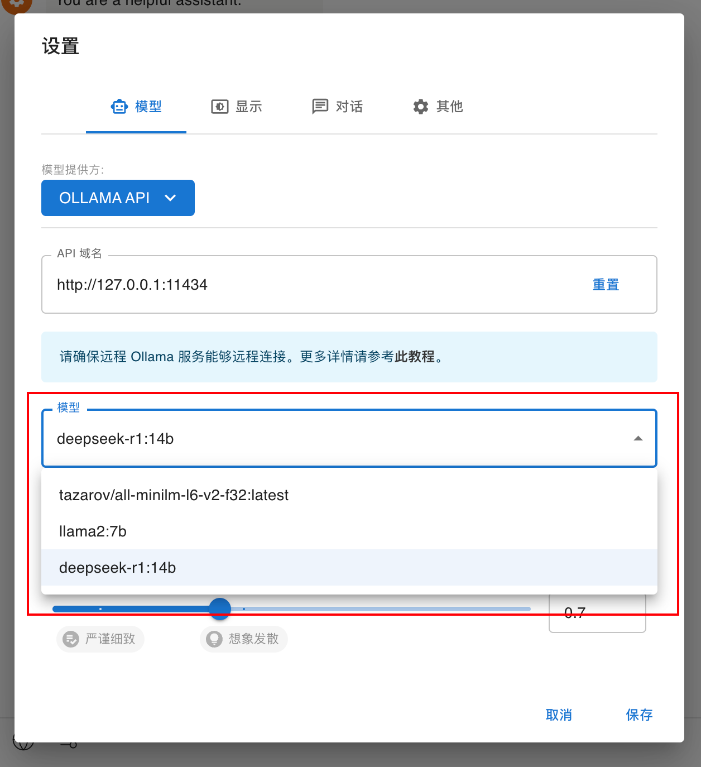Click the 保存 button
701x767 pixels.
click(639, 715)
